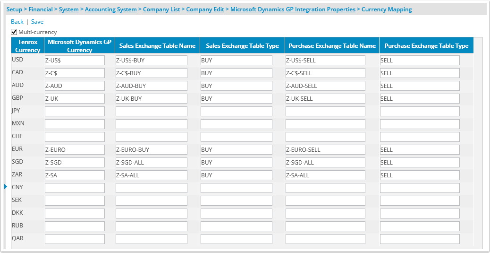This screenshot has height=253, width=490.
Task: Select the empty CNY Sales Exchange Table Name field
Action: 152,188
